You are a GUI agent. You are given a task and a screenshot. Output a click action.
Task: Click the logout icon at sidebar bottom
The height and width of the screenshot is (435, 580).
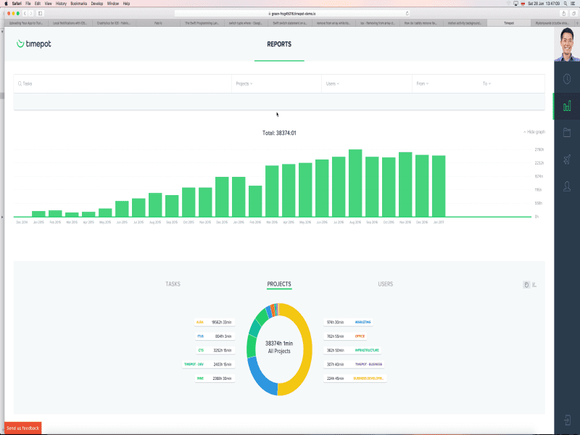(567, 420)
